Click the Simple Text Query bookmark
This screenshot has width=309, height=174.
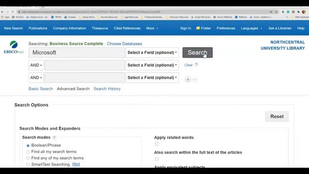click(x=201, y=17)
